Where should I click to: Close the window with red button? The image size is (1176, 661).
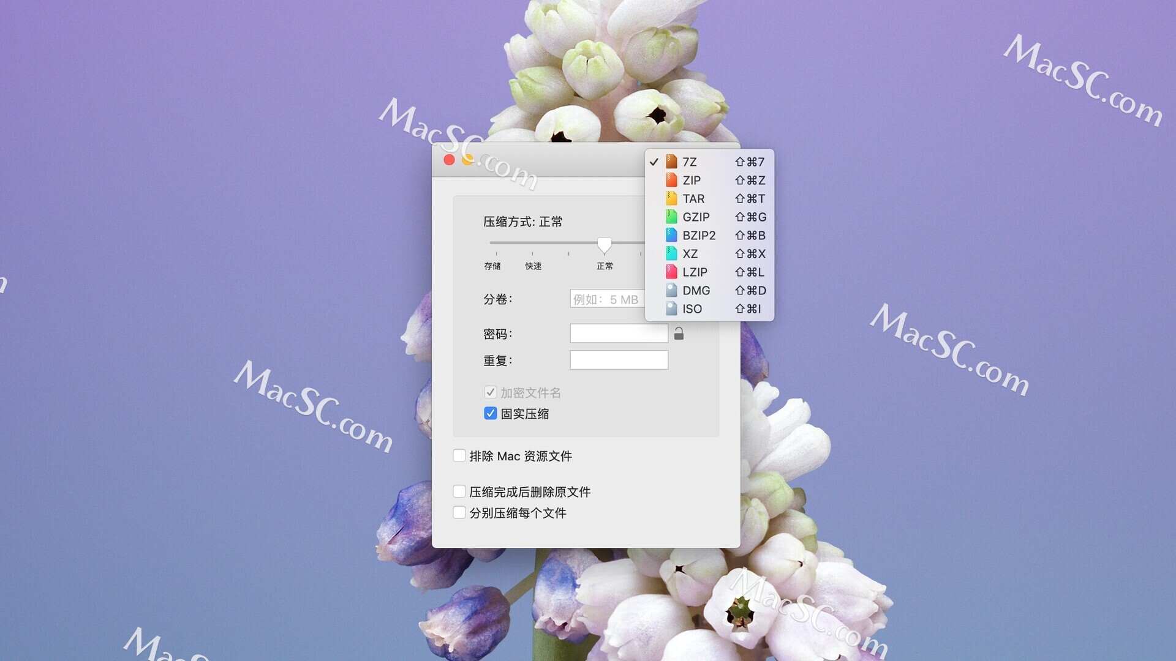[449, 160]
